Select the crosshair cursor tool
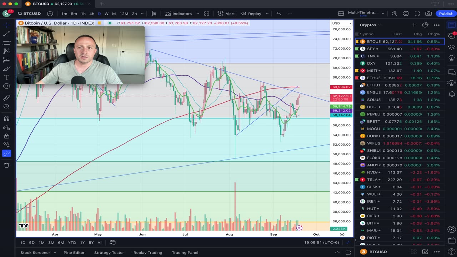The height and width of the screenshot is (257, 457). [x=6, y=25]
